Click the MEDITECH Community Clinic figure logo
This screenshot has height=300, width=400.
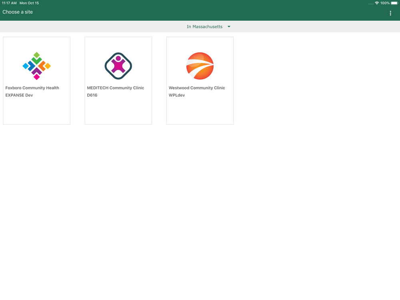(x=118, y=66)
